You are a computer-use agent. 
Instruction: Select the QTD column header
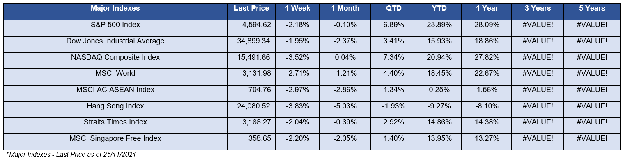pos(393,11)
